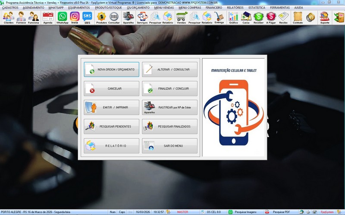The image size is (345, 215).
Task: Click Relatório icon beside Entrega
Action: (x=207, y=18)
